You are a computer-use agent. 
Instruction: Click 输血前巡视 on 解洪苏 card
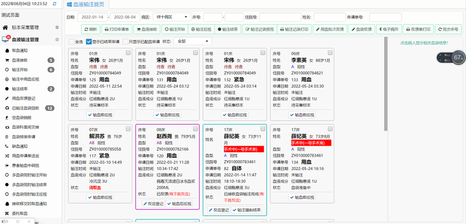100,197
